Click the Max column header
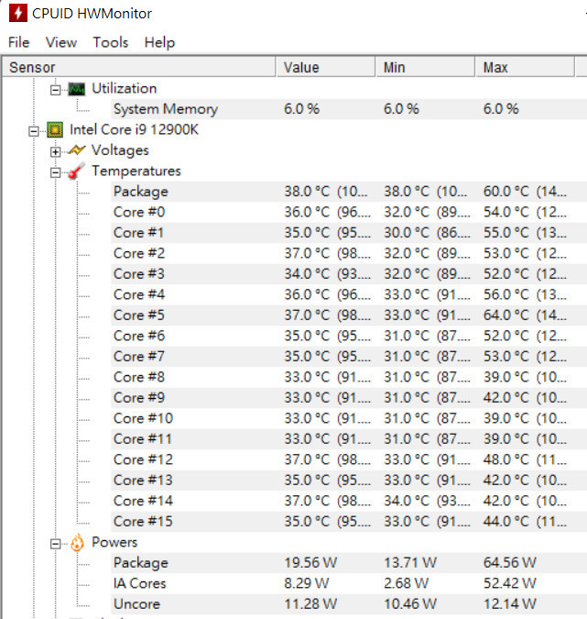The height and width of the screenshot is (619, 587). tap(525, 67)
